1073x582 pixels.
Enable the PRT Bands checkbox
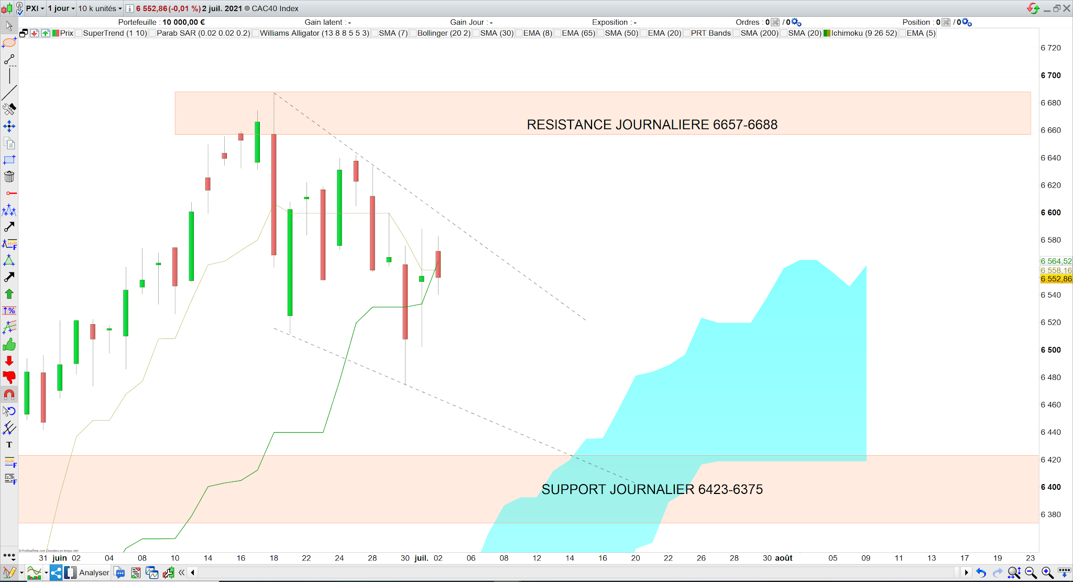pyautogui.click(x=686, y=33)
